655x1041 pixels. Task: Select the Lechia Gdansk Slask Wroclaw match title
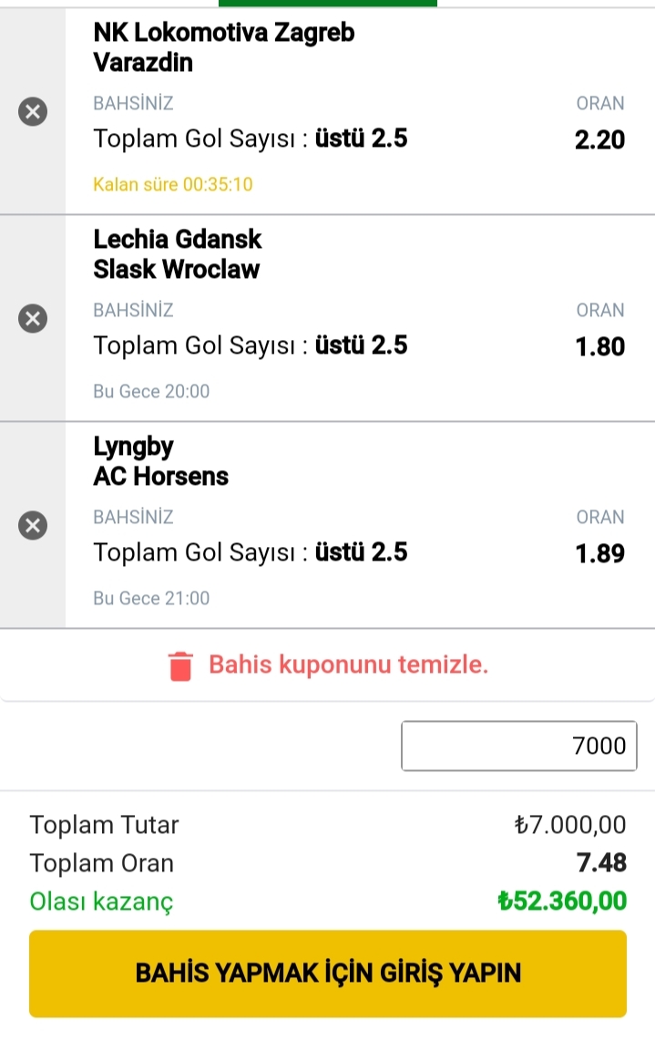pyautogui.click(x=178, y=254)
